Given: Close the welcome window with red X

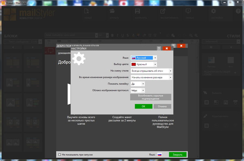Looking at the screenshot, I should coord(181,46).
